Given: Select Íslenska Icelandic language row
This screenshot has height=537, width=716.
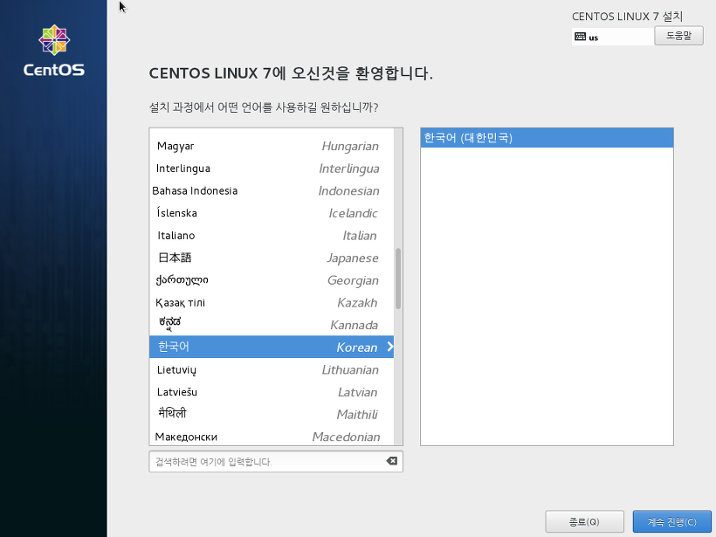Looking at the screenshot, I should (x=272, y=213).
